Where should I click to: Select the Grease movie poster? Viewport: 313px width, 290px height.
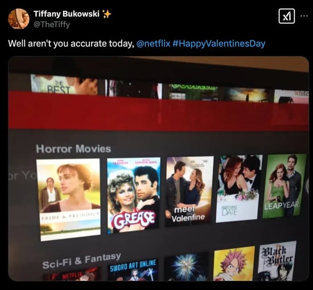tap(133, 195)
